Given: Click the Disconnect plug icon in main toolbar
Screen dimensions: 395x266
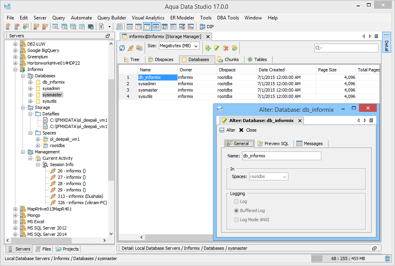Looking at the screenshot, I should [x=45, y=27].
